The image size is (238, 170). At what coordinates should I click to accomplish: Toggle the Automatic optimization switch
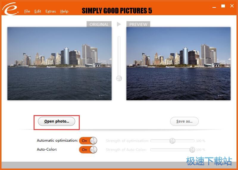pyautogui.click(x=88, y=141)
